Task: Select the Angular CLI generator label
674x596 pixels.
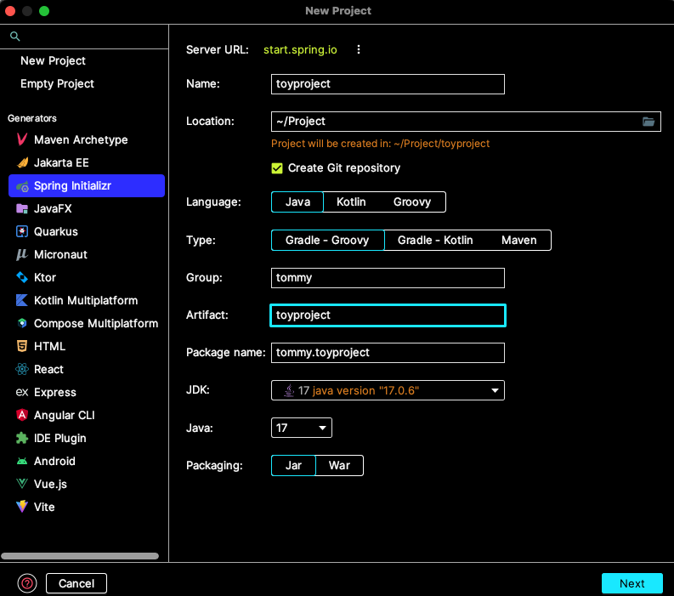Action: [x=64, y=415]
